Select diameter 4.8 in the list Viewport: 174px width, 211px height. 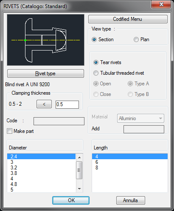pyautogui.click(x=41, y=184)
